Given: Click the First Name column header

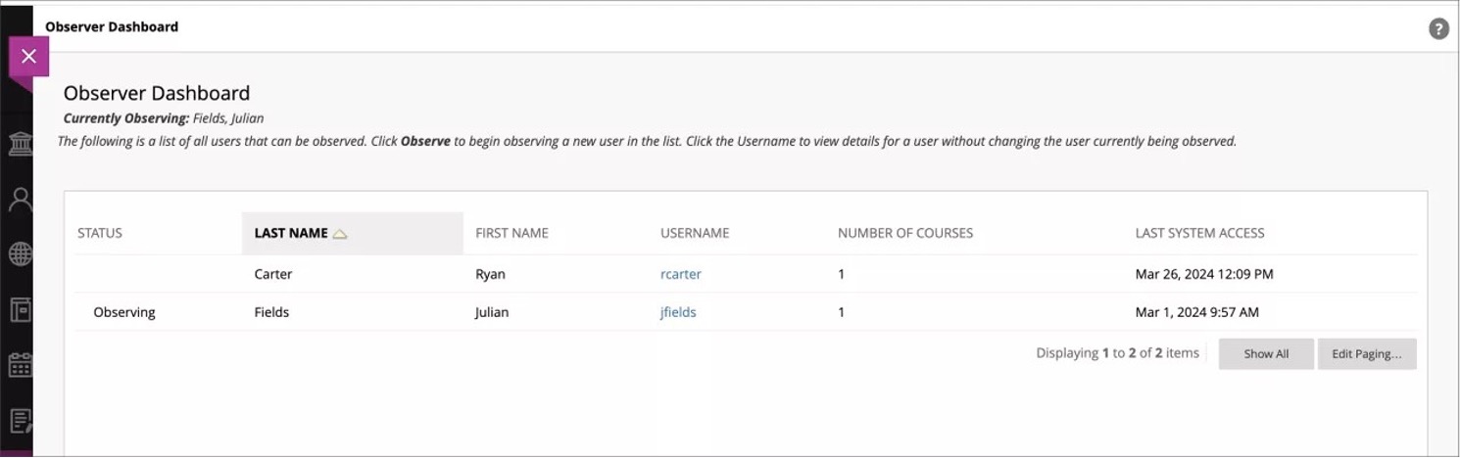Looking at the screenshot, I should [511, 233].
